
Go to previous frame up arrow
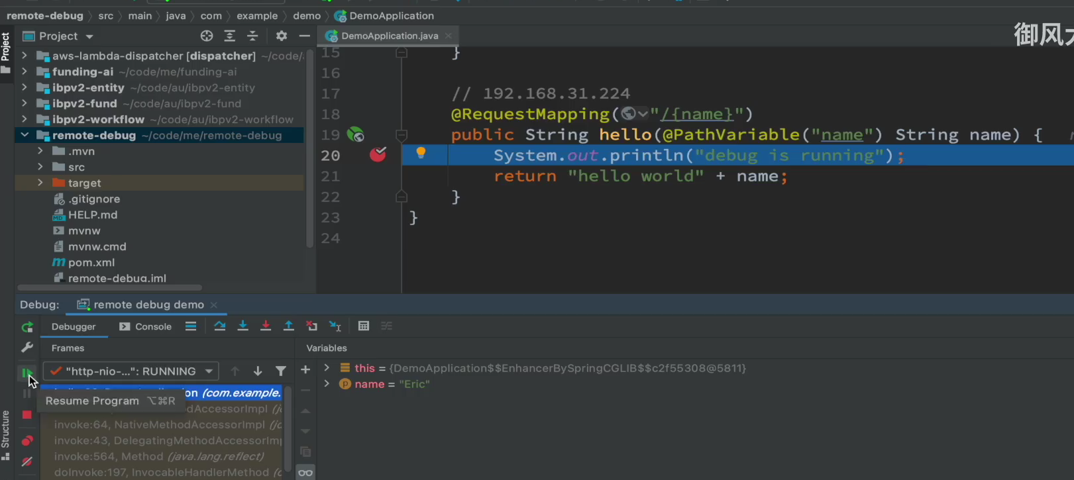pos(235,371)
